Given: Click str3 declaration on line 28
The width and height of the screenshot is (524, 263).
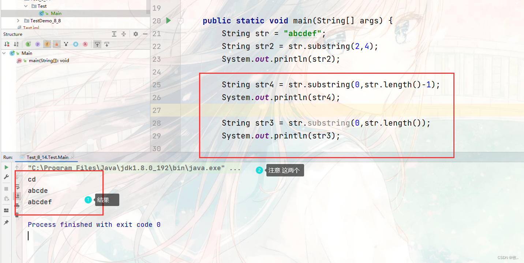Looking at the screenshot, I should click(x=326, y=123).
